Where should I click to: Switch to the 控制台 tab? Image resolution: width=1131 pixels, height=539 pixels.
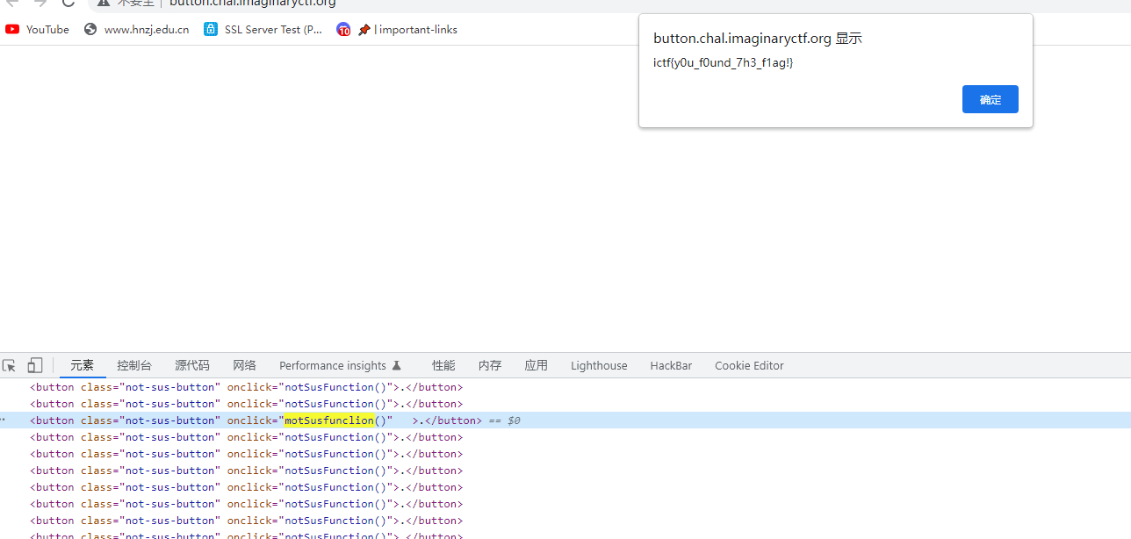tap(134, 365)
